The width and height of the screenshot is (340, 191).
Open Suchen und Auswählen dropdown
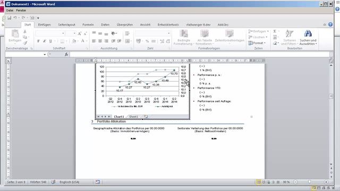pyautogui.click(x=308, y=38)
